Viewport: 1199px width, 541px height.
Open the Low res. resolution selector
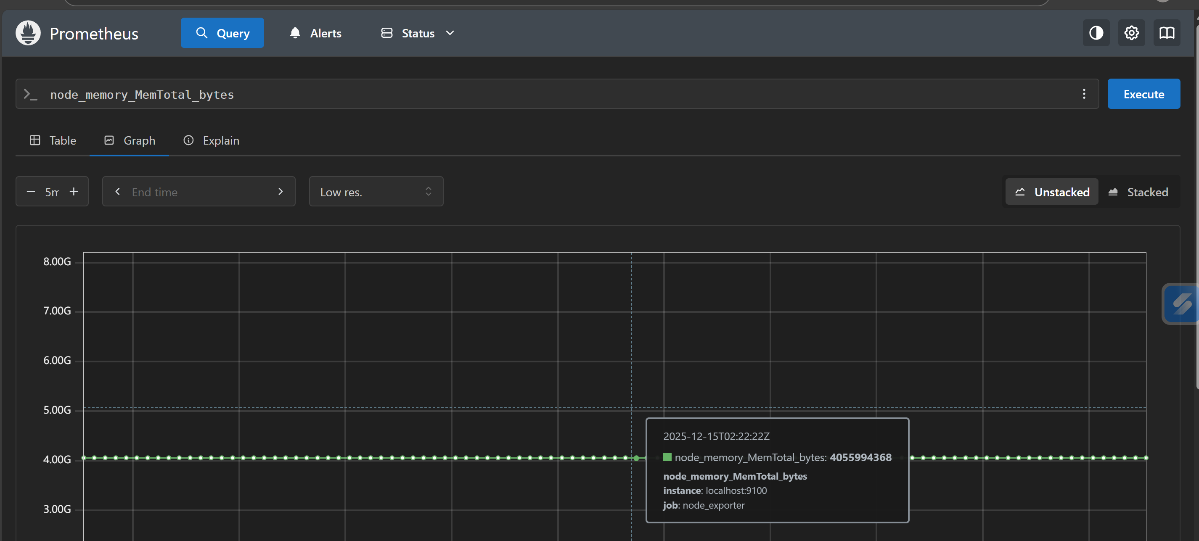tap(376, 192)
